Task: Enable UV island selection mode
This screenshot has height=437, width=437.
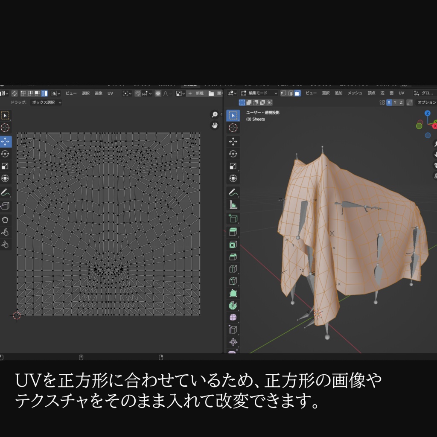Action: tap(44, 93)
